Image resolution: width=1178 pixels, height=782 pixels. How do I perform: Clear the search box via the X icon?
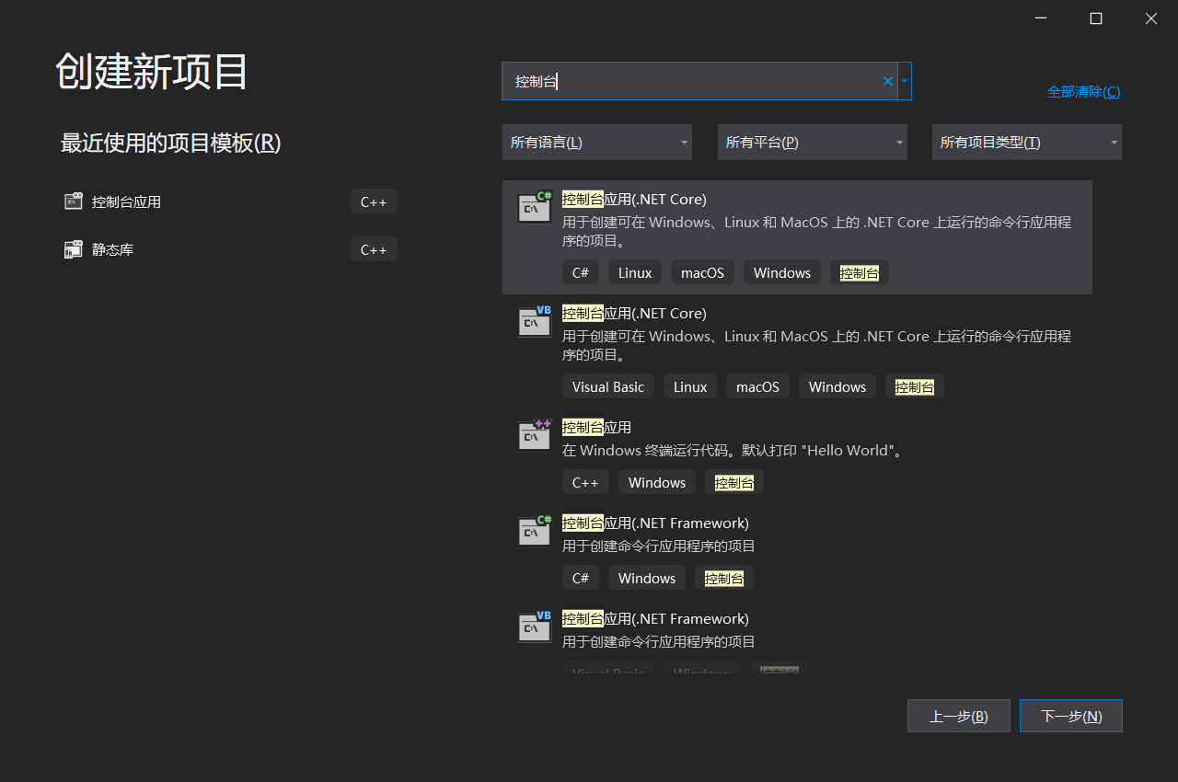[x=886, y=81]
